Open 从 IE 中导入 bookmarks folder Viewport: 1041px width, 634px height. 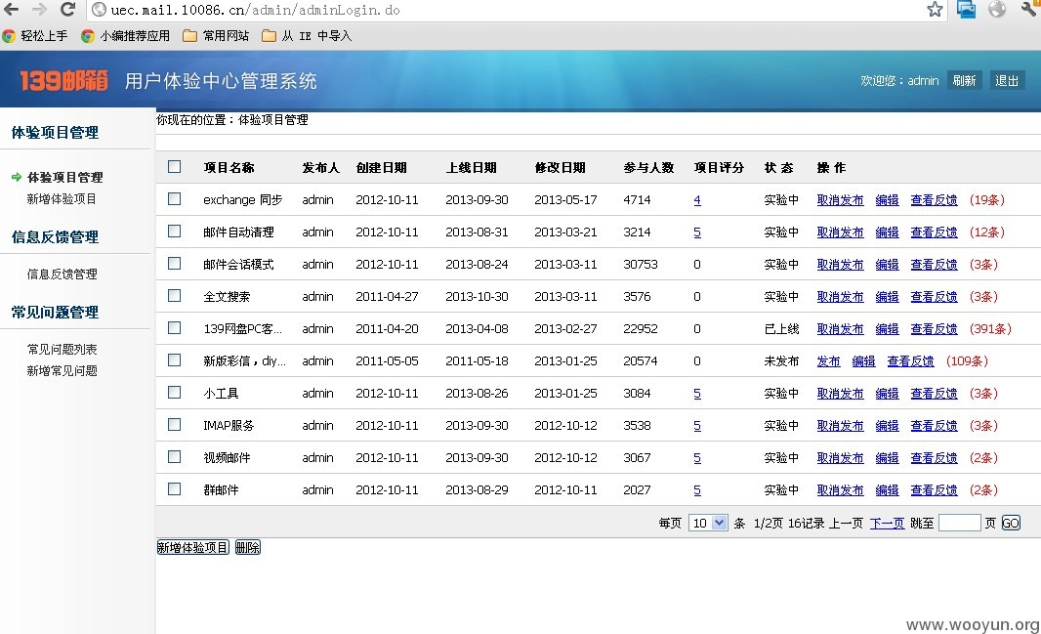(307, 36)
